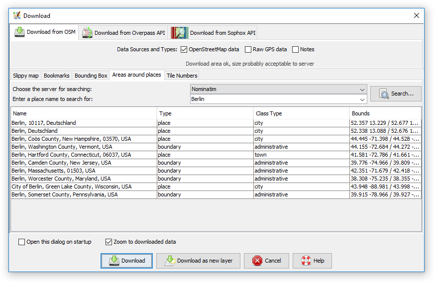
Task: Click the Sophox API tab icon
Action: 180,33
